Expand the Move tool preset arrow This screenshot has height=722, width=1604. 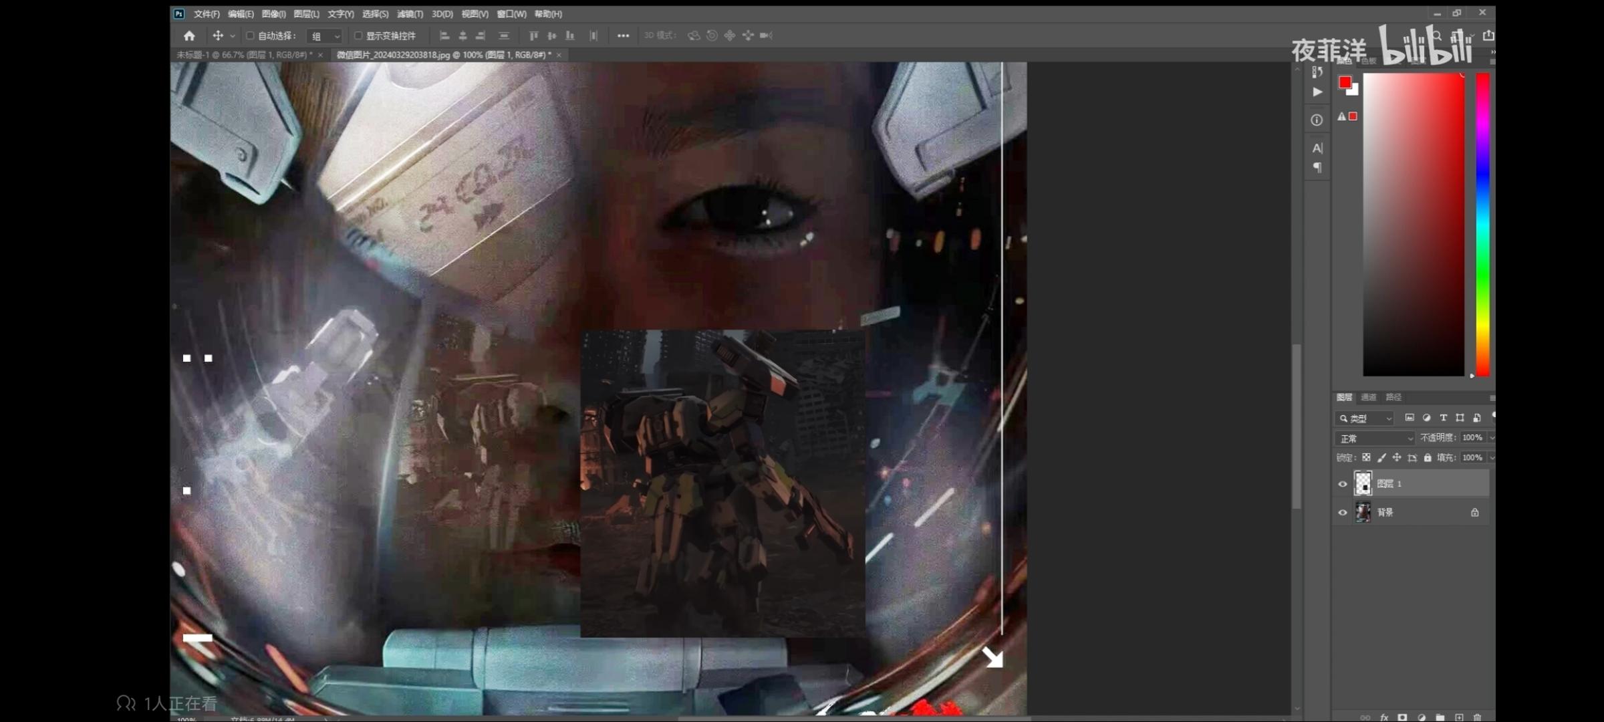tap(233, 36)
